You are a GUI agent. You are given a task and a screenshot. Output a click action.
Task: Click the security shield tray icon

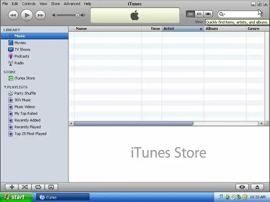(245, 197)
